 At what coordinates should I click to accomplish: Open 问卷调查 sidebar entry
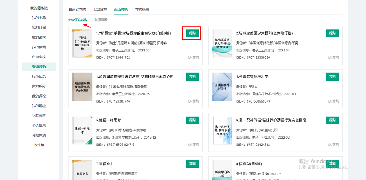tap(39, 116)
